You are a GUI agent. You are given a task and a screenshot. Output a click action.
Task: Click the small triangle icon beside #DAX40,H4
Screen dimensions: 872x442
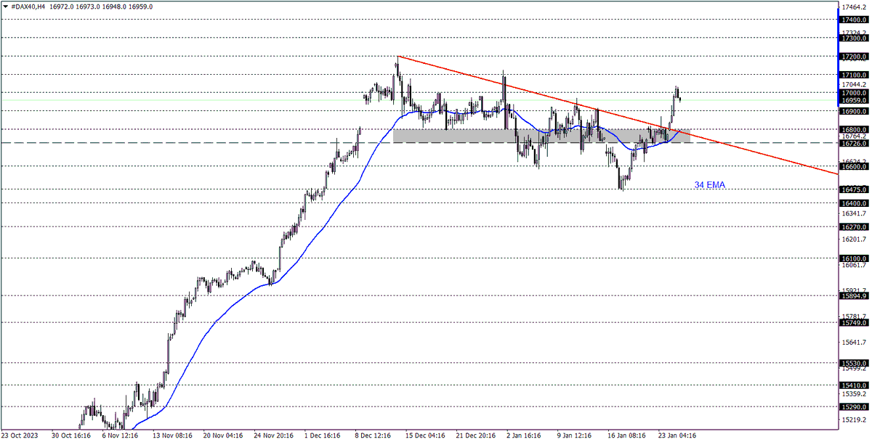[x=5, y=6]
